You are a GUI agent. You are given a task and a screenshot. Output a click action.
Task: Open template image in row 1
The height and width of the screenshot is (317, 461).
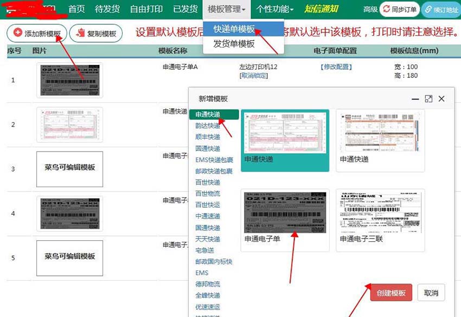tap(69, 80)
